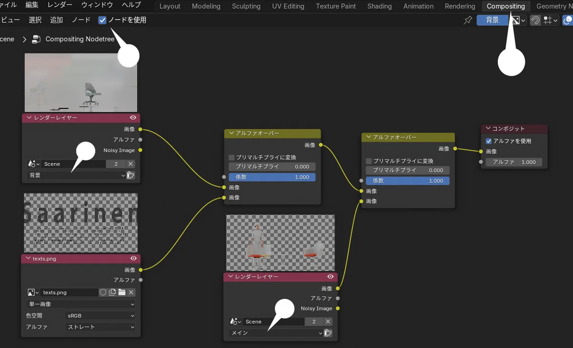The image size is (573, 348).
Task: Click scene user count 2 on メイン node
Action: click(x=314, y=322)
